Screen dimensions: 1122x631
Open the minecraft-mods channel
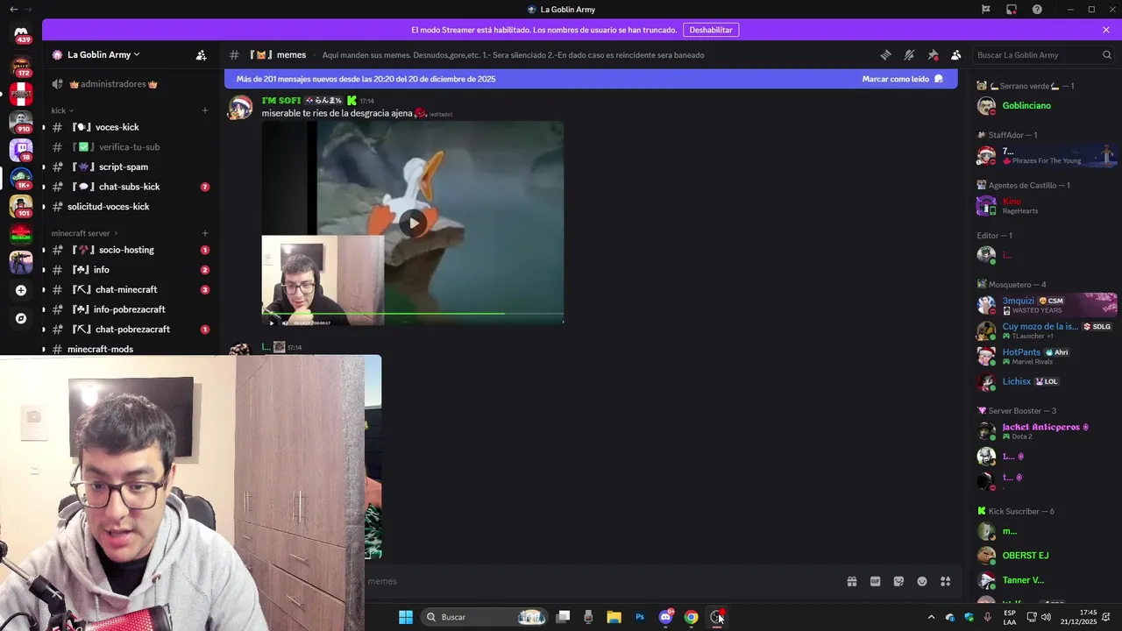(128, 349)
